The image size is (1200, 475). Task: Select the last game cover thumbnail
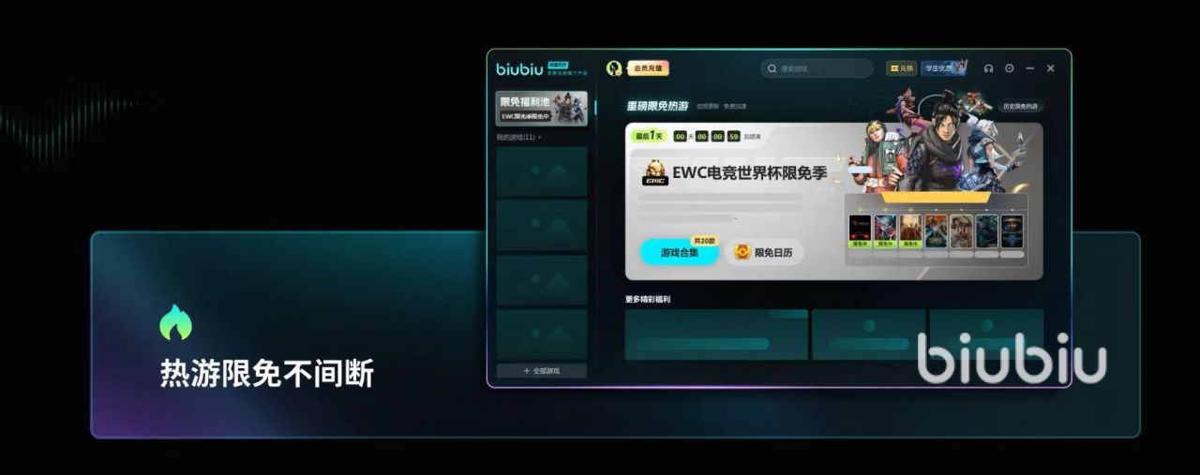[x=1012, y=230]
